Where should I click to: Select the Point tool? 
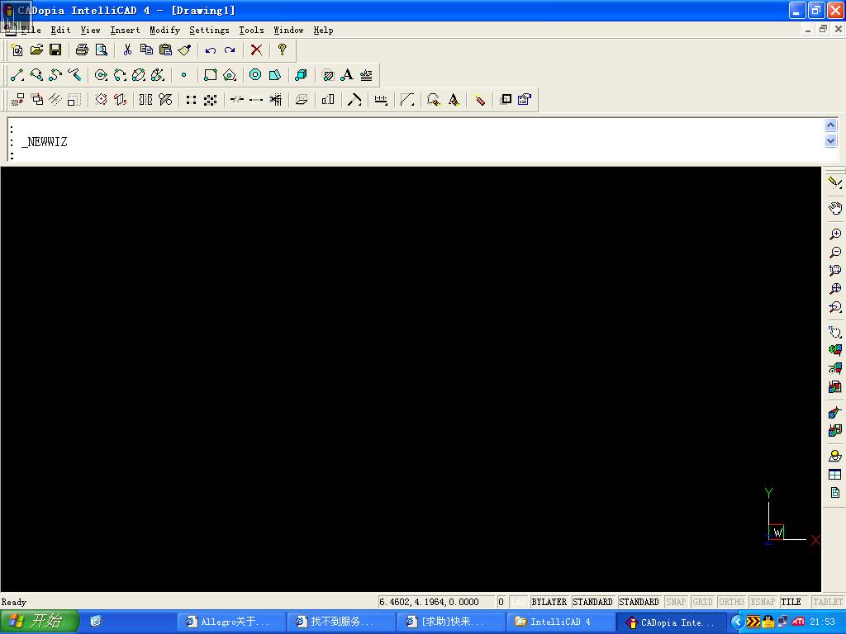(x=184, y=75)
